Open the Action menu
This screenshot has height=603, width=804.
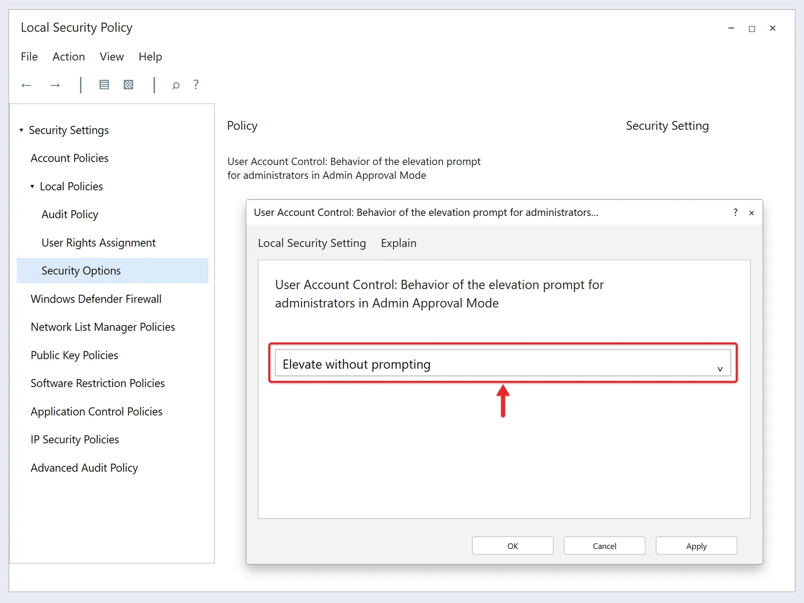(69, 57)
